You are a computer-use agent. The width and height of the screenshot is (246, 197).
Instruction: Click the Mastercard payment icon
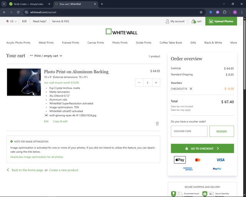(198, 160)
